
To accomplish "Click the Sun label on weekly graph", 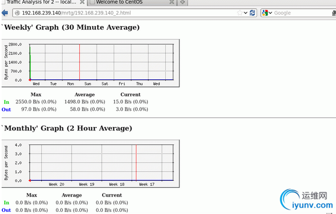I will [x=88, y=84].
